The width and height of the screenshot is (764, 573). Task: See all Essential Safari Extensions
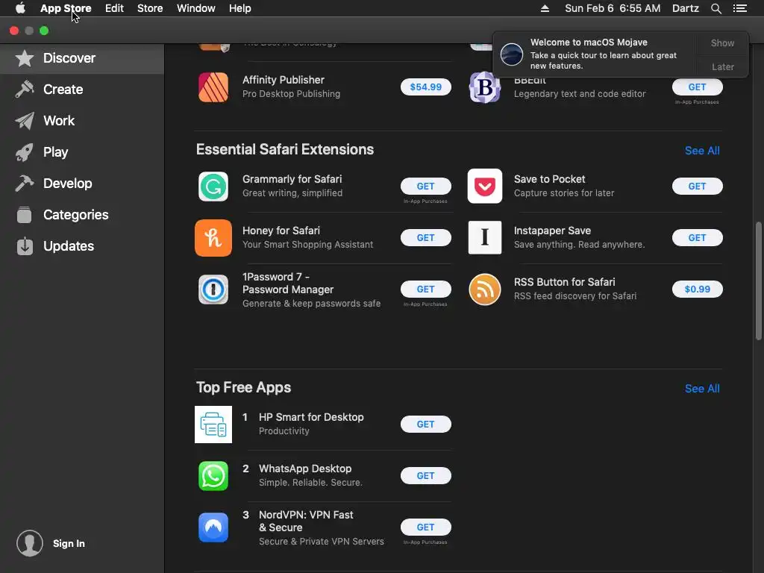[x=702, y=151]
